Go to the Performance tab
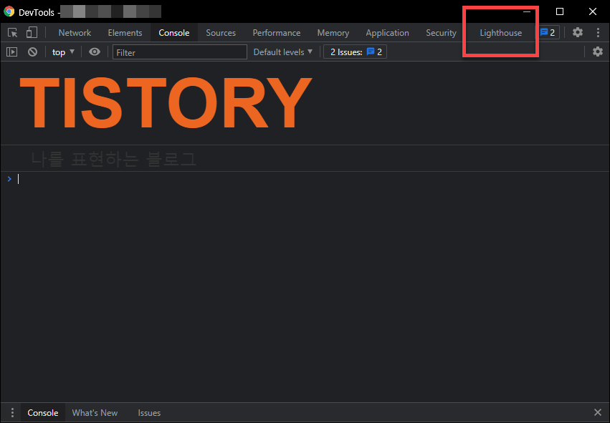This screenshot has width=610, height=423. 276,33
